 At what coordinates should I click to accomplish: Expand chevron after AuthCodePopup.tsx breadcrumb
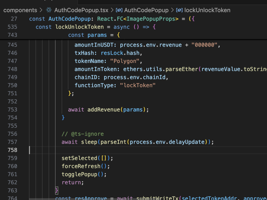pyautogui.click(x=112, y=10)
